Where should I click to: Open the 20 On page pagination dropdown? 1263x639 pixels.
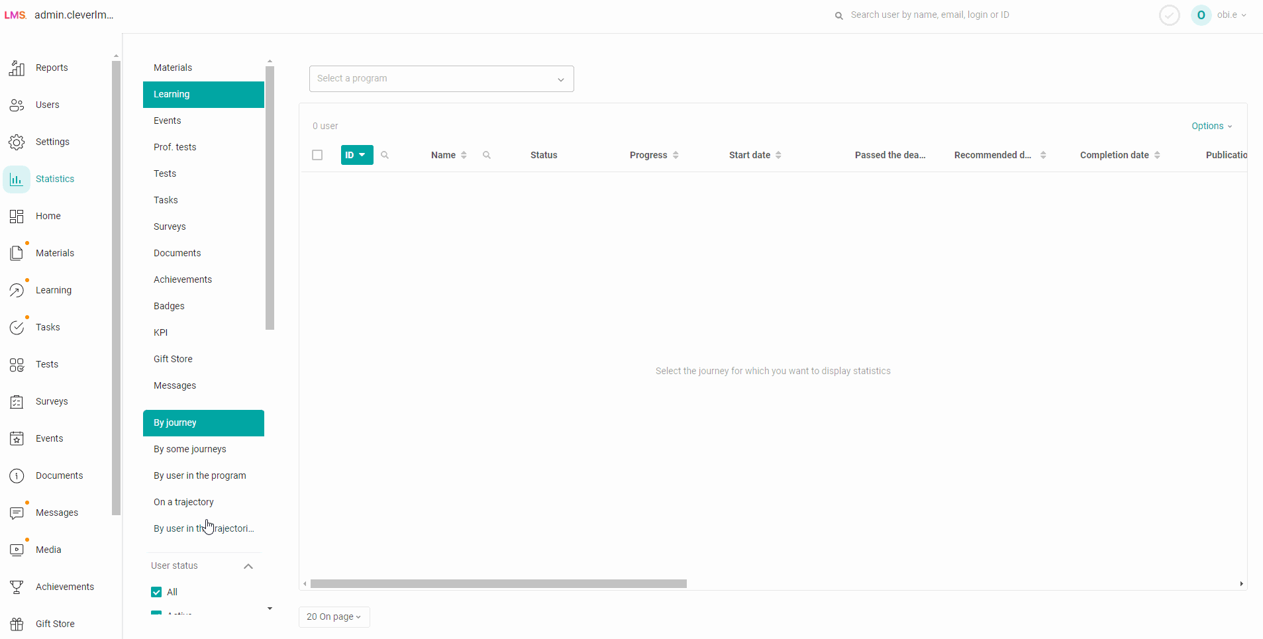click(334, 616)
